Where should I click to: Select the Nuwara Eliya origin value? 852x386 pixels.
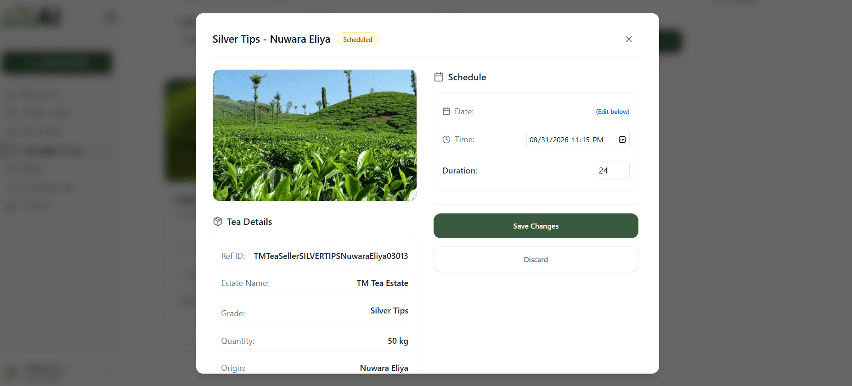pos(384,368)
